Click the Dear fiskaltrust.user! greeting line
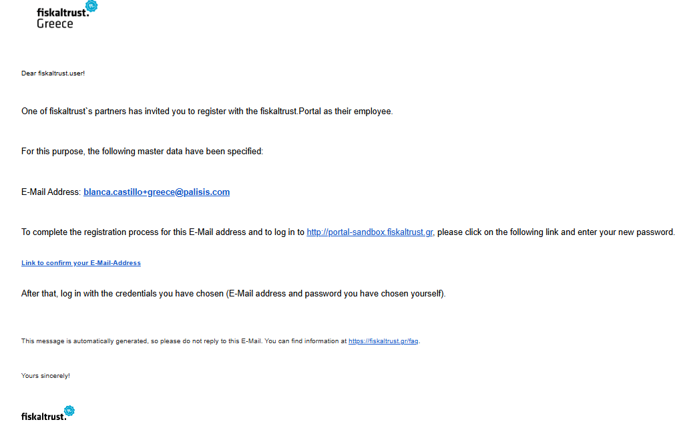 point(53,73)
